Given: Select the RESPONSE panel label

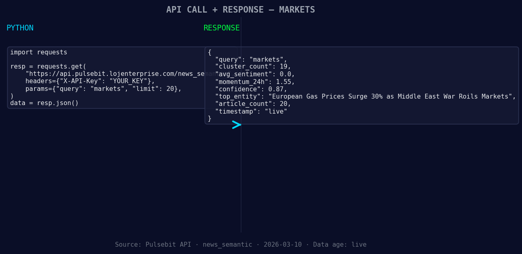Looking at the screenshot, I should pyautogui.click(x=222, y=28).
